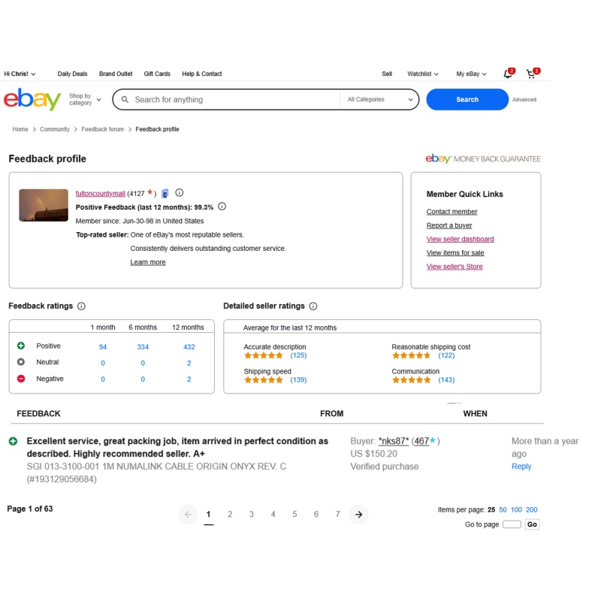Open the All Categories dropdown
Screen dimensions: 601x601
coord(379,100)
